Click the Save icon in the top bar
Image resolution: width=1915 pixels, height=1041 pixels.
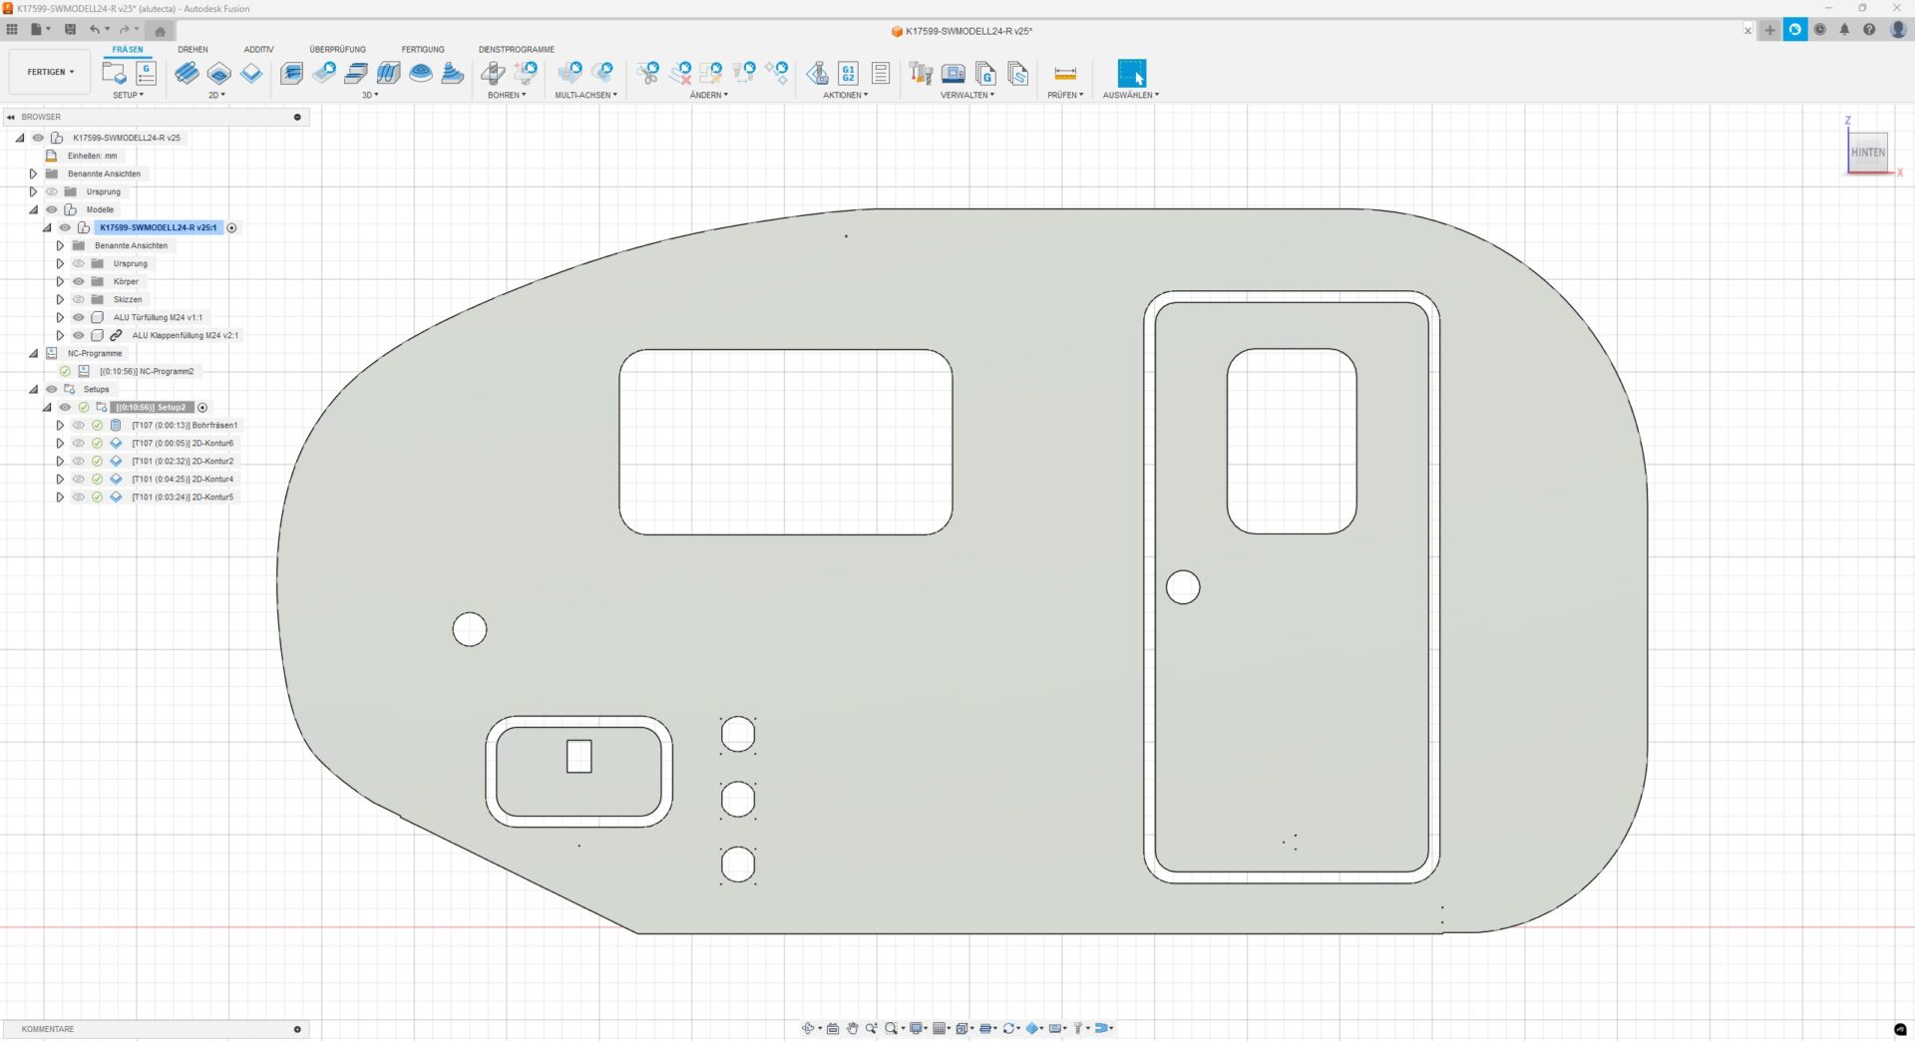pyautogui.click(x=70, y=30)
